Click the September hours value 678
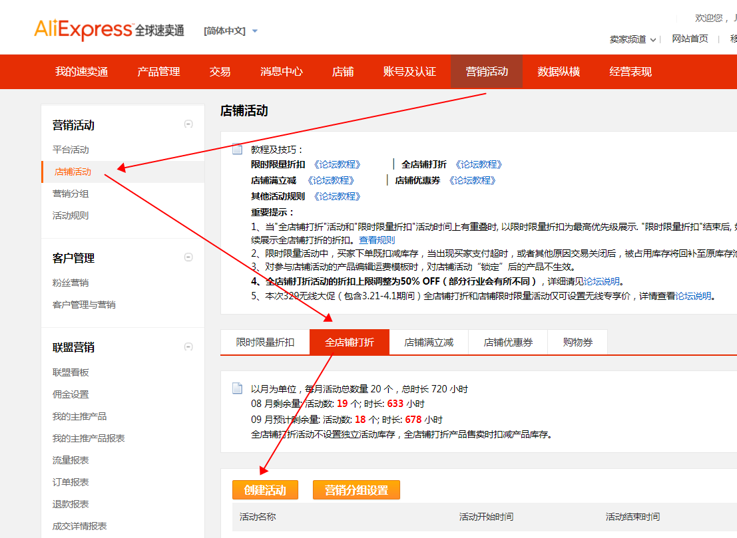Image resolution: width=737 pixels, height=538 pixels. (413, 420)
